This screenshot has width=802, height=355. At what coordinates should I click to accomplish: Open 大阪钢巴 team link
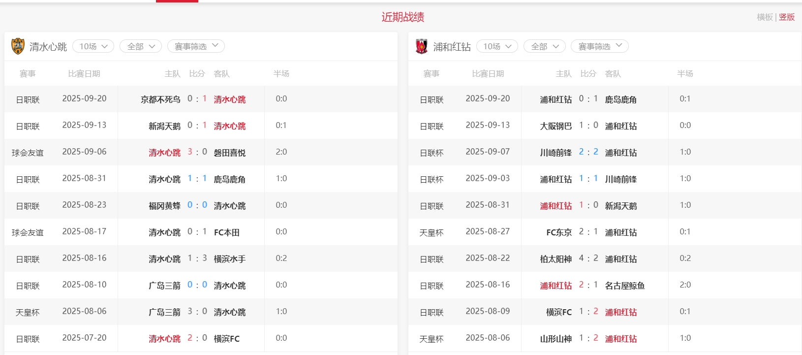click(555, 126)
